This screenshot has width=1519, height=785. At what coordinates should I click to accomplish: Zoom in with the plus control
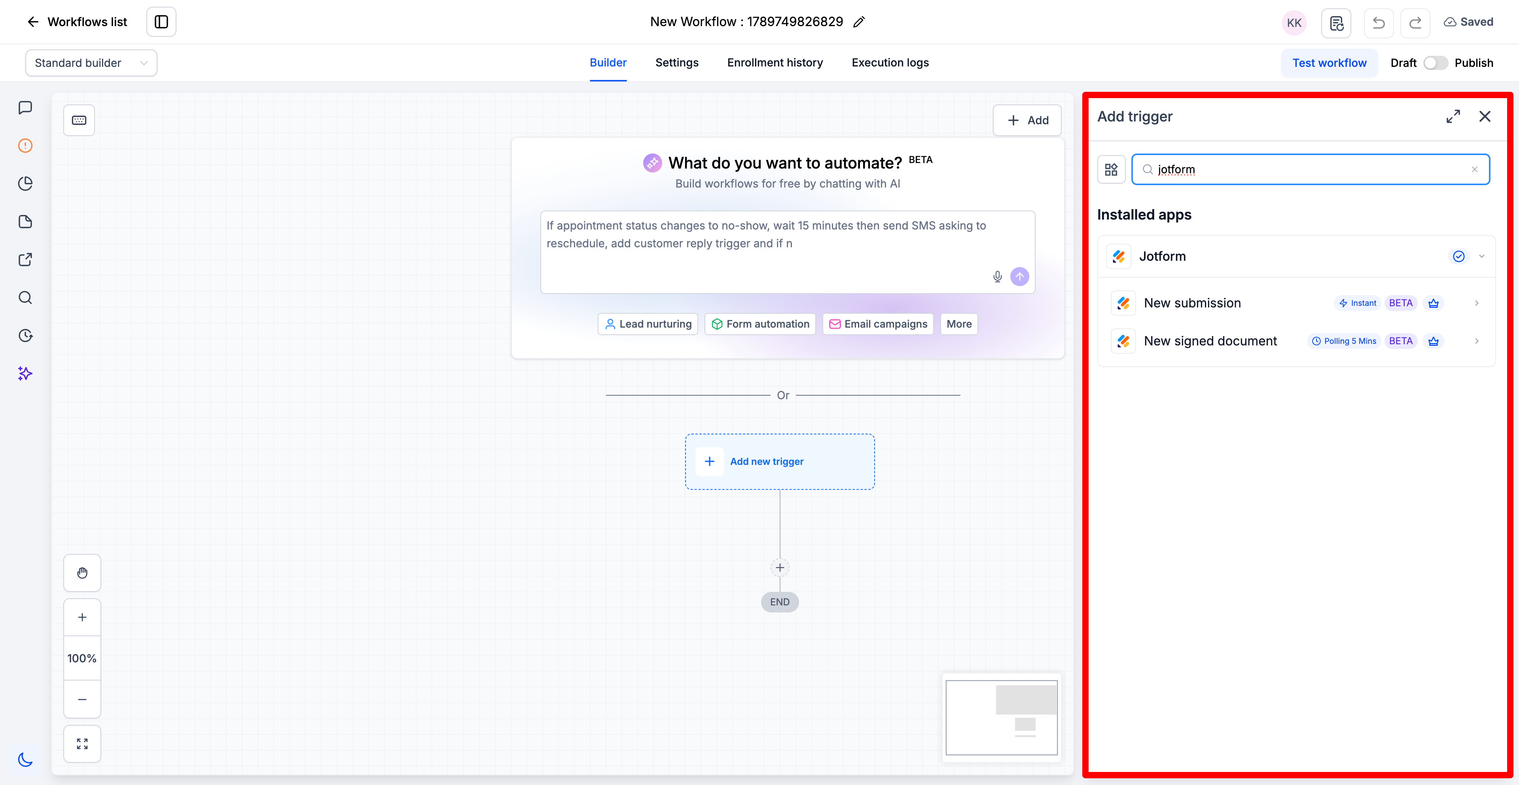coord(82,618)
